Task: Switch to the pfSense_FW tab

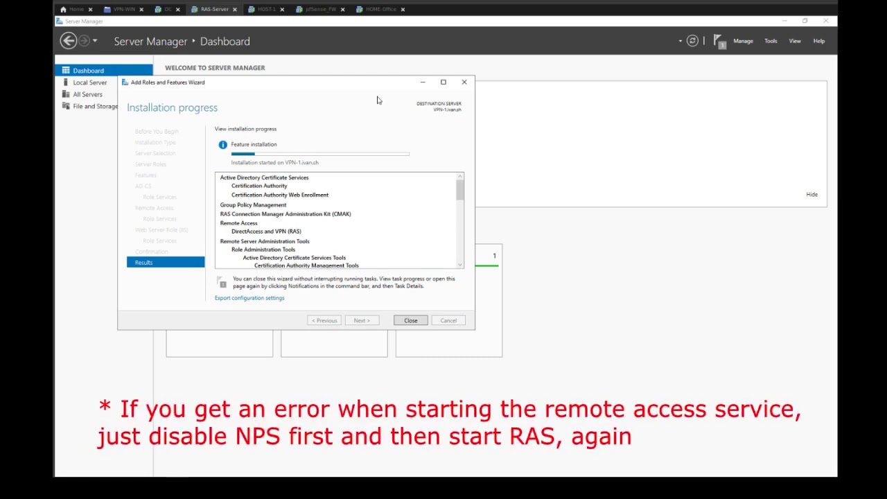Action: click(320, 9)
